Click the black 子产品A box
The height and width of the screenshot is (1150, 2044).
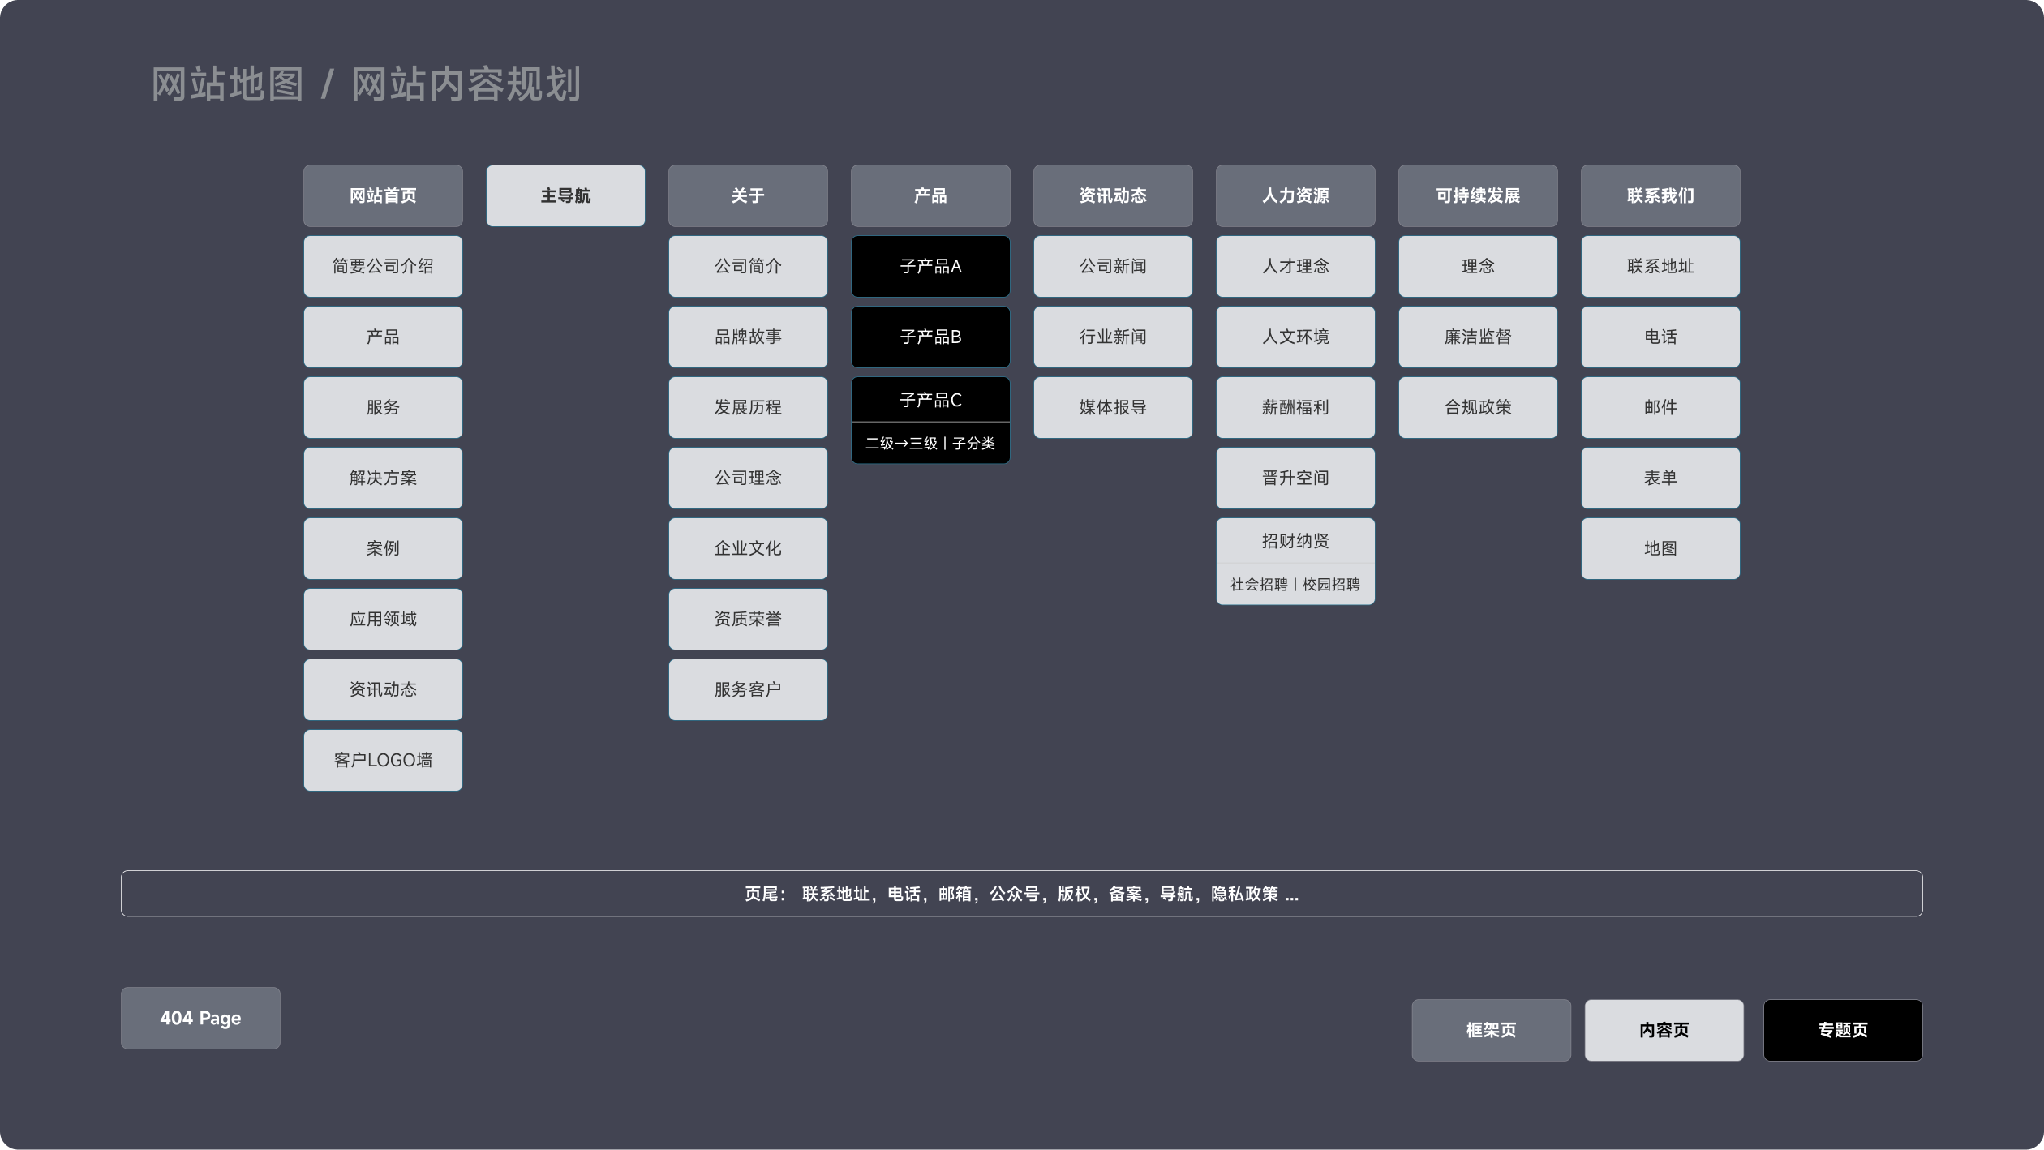tap(930, 266)
